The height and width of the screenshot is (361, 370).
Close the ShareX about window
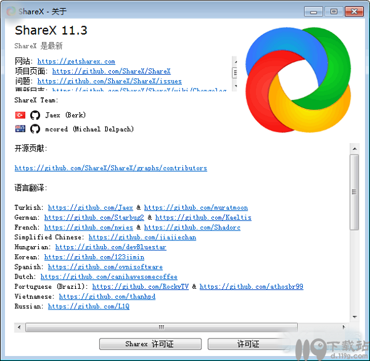click(354, 11)
